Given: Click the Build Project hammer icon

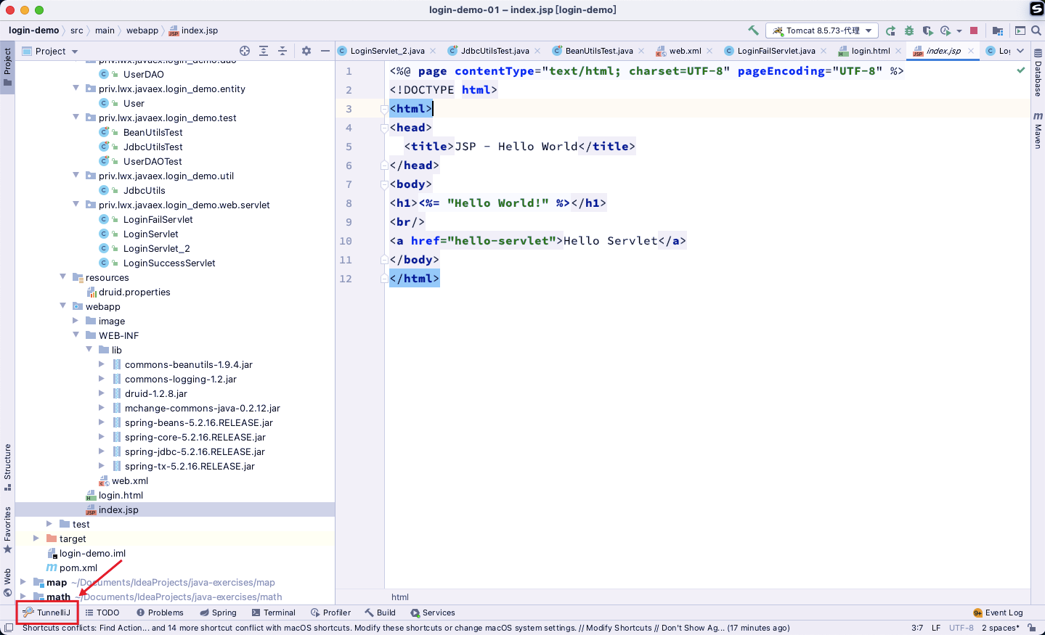Looking at the screenshot, I should [753, 30].
